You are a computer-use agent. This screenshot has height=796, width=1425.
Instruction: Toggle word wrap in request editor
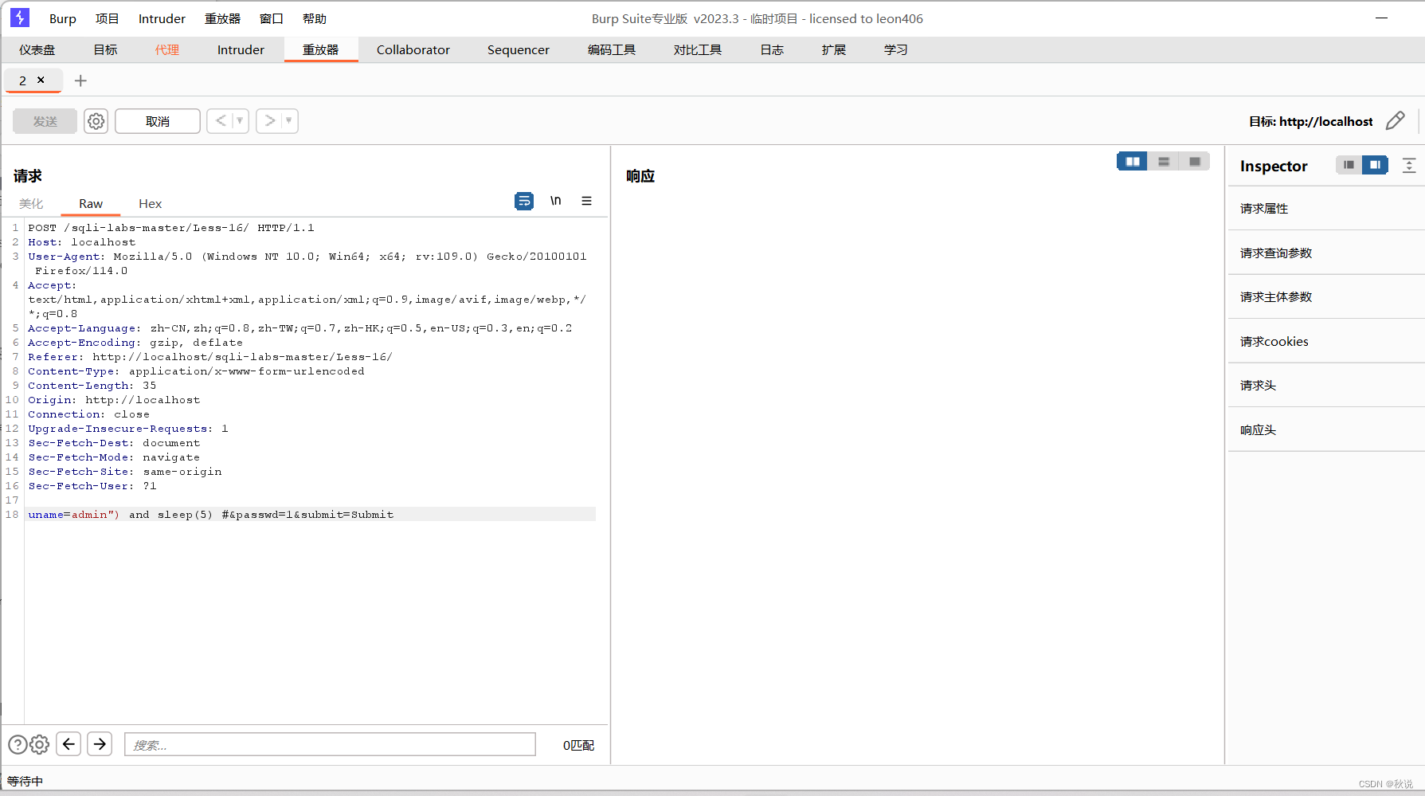(524, 201)
